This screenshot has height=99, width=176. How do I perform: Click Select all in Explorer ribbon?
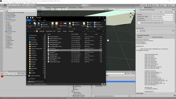pyautogui.click(x=97, y=23)
